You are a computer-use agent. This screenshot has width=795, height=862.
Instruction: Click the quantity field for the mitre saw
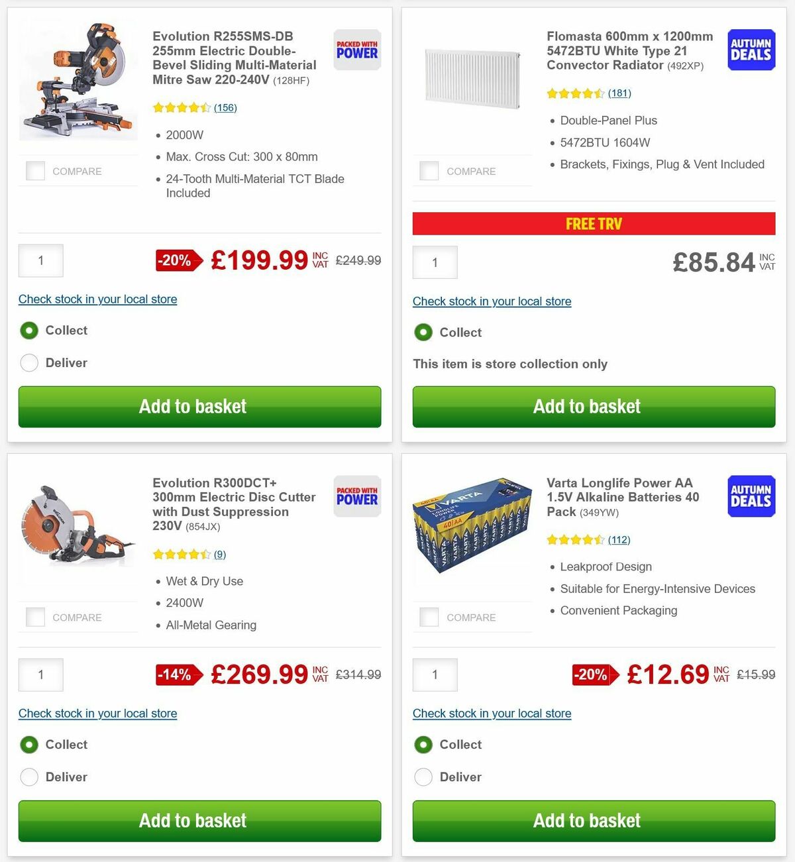[40, 260]
